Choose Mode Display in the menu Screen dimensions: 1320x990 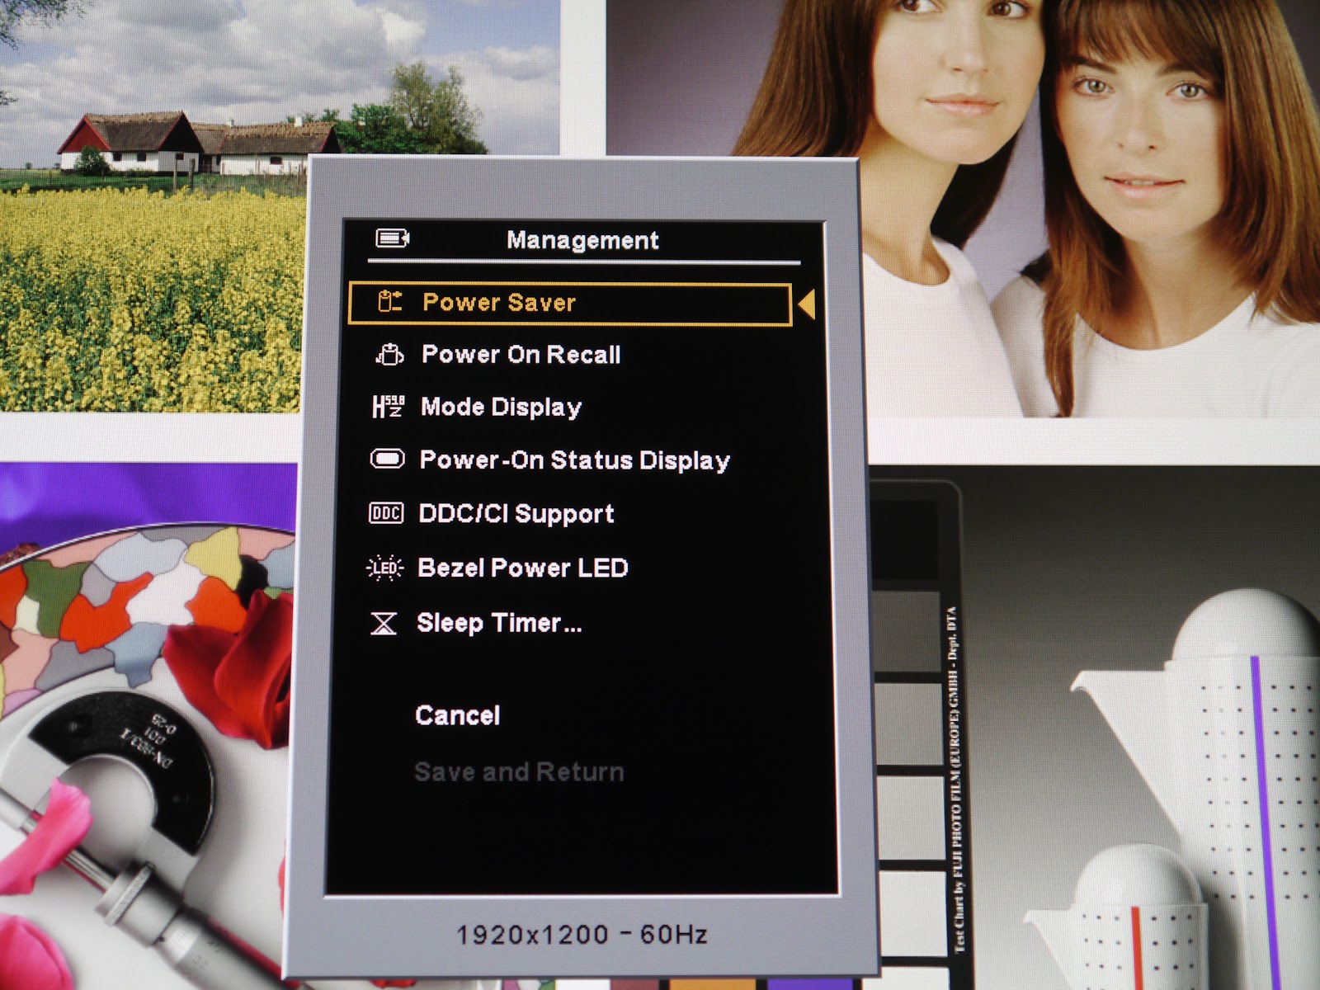tap(501, 408)
